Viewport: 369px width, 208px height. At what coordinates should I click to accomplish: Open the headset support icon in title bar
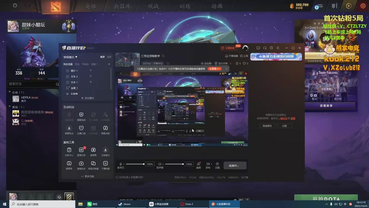(x=265, y=48)
